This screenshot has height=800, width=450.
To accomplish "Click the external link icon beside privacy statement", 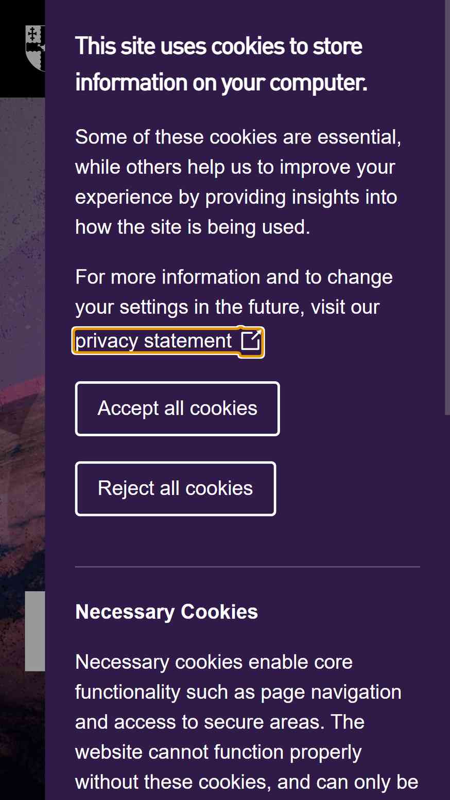I will tap(251, 341).
